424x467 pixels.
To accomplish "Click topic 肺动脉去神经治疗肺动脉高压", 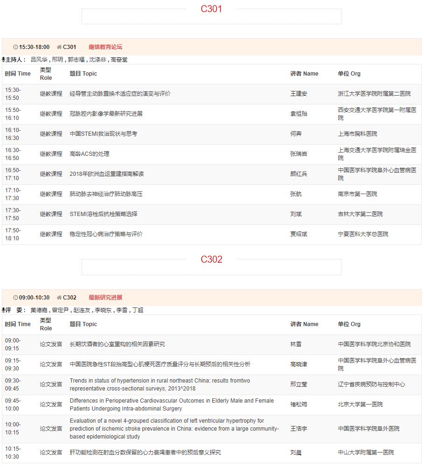I will coord(106,194).
